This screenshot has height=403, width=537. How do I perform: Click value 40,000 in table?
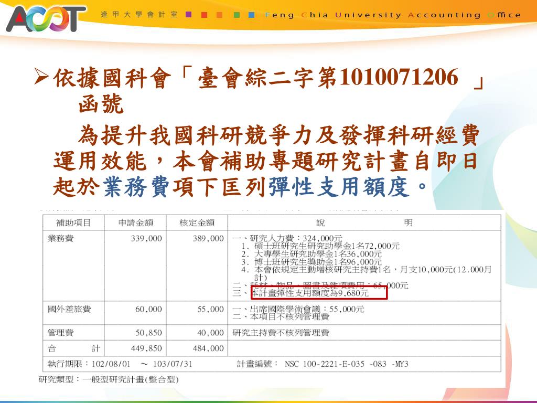(210, 333)
